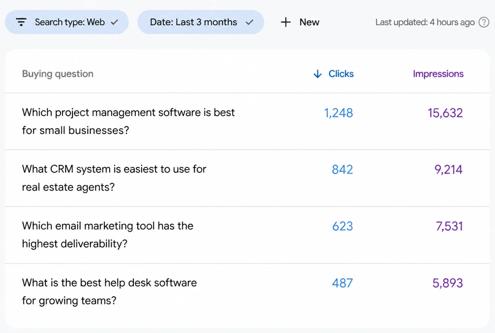495x333 pixels.
Task: Open the help question-mark icon
Action: [x=483, y=22]
